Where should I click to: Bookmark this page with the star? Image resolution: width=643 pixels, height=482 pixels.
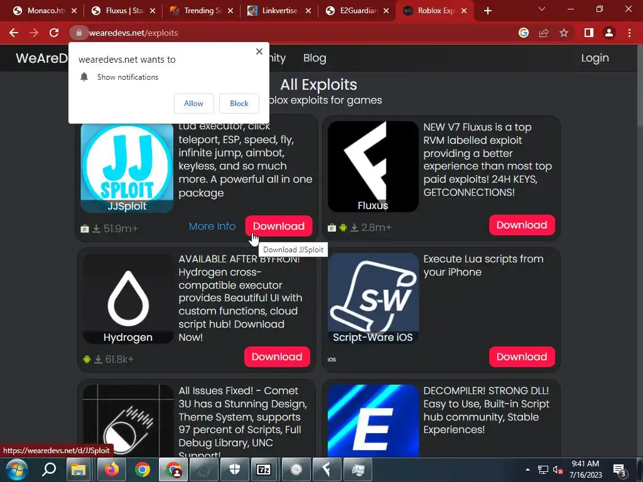[564, 33]
